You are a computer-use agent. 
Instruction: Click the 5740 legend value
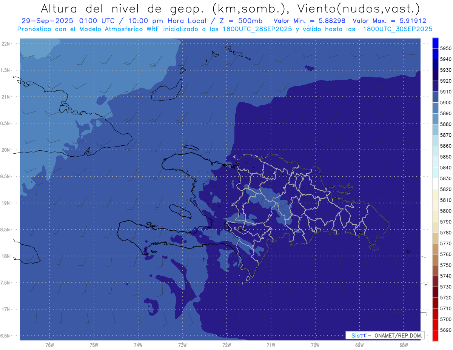click(x=446, y=276)
